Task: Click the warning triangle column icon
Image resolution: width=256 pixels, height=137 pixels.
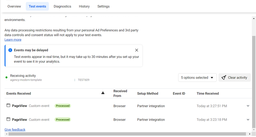Action: [103, 93]
